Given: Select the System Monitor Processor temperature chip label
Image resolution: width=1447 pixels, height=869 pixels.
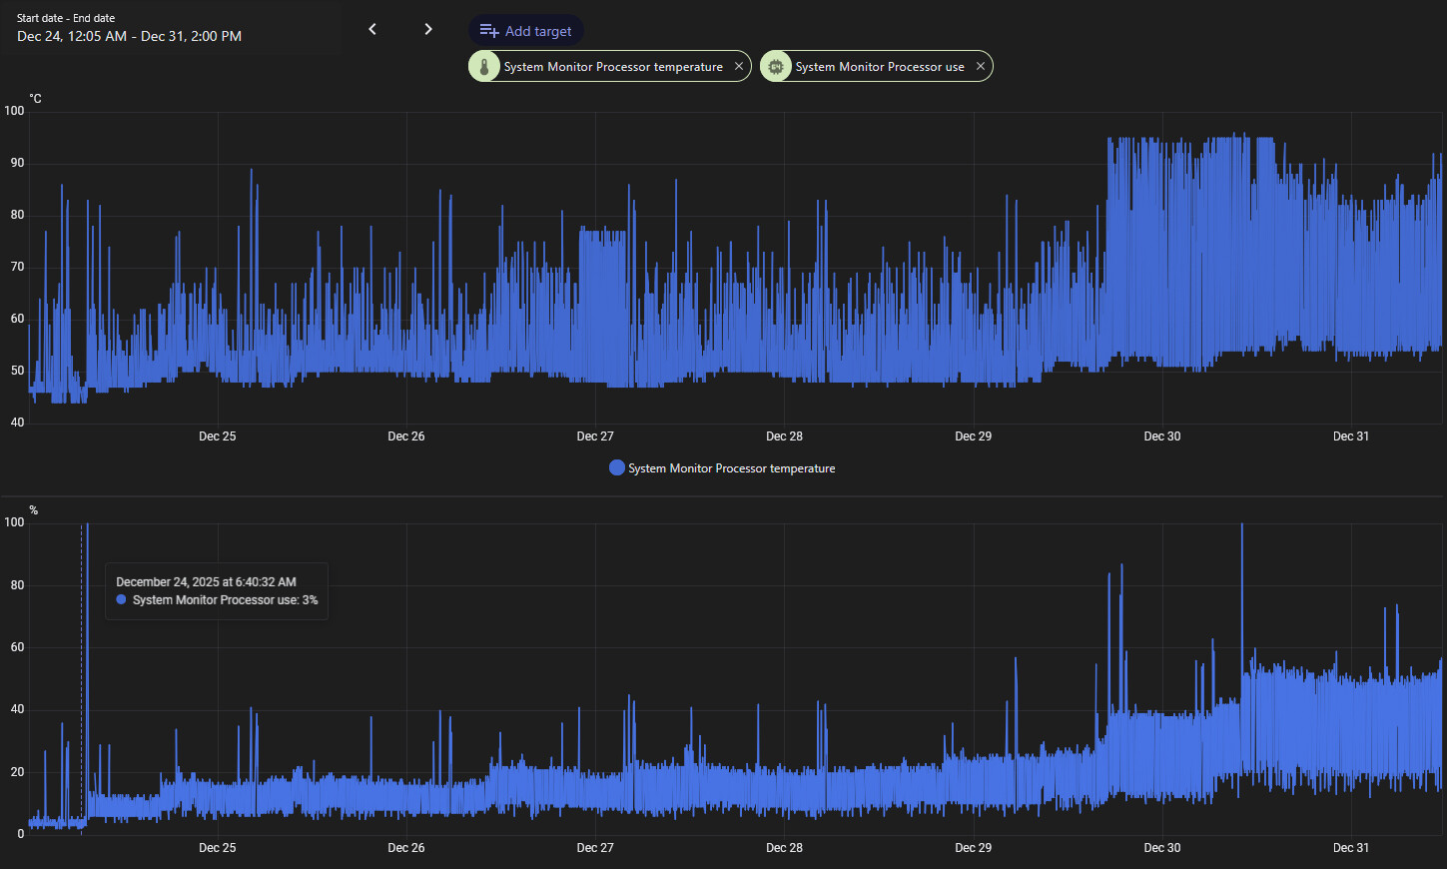Looking at the screenshot, I should [612, 67].
